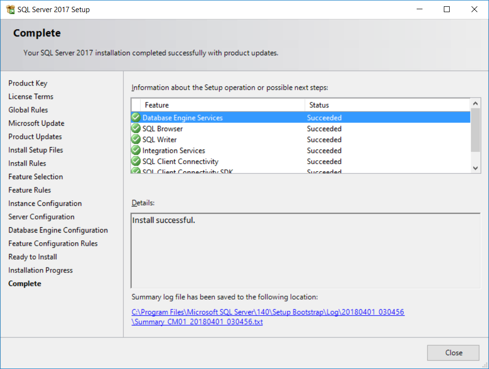Click inside the Details text box
The height and width of the screenshot is (369, 489).
(x=305, y=251)
